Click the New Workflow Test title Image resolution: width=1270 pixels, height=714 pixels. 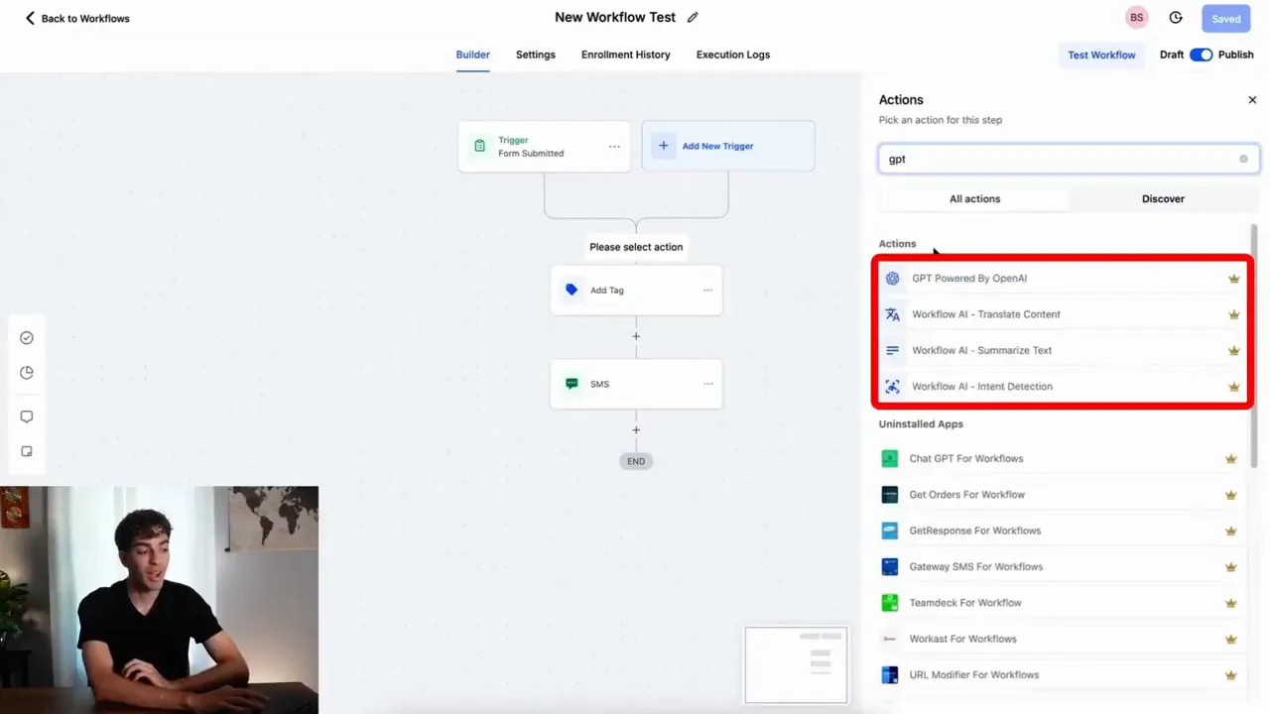pyautogui.click(x=615, y=18)
